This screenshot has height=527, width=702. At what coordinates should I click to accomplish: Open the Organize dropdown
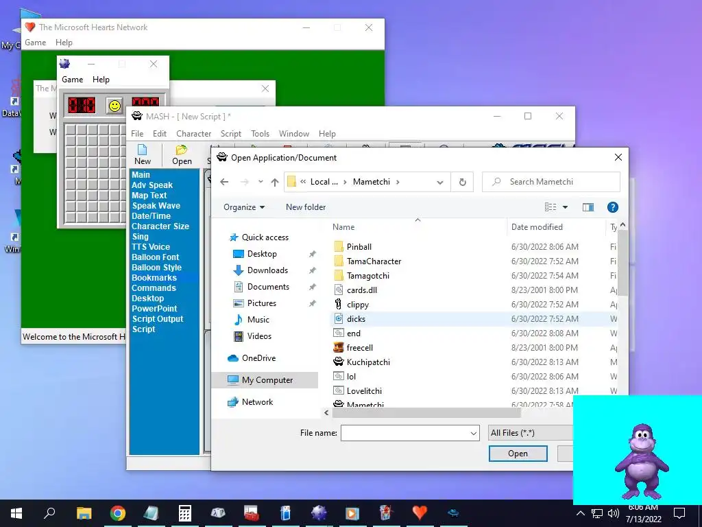244,207
